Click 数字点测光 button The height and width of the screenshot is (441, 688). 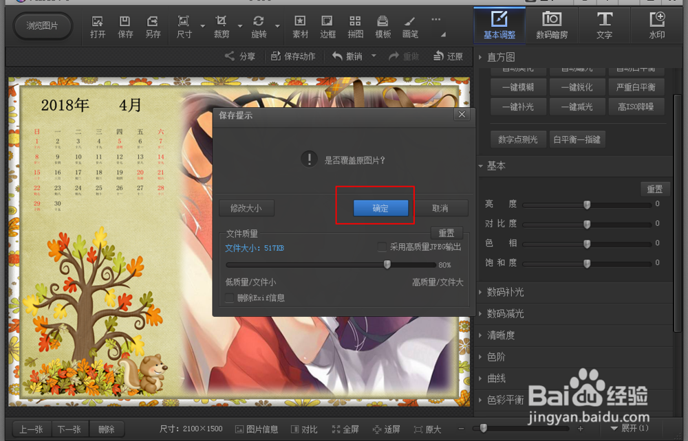pyautogui.click(x=518, y=139)
